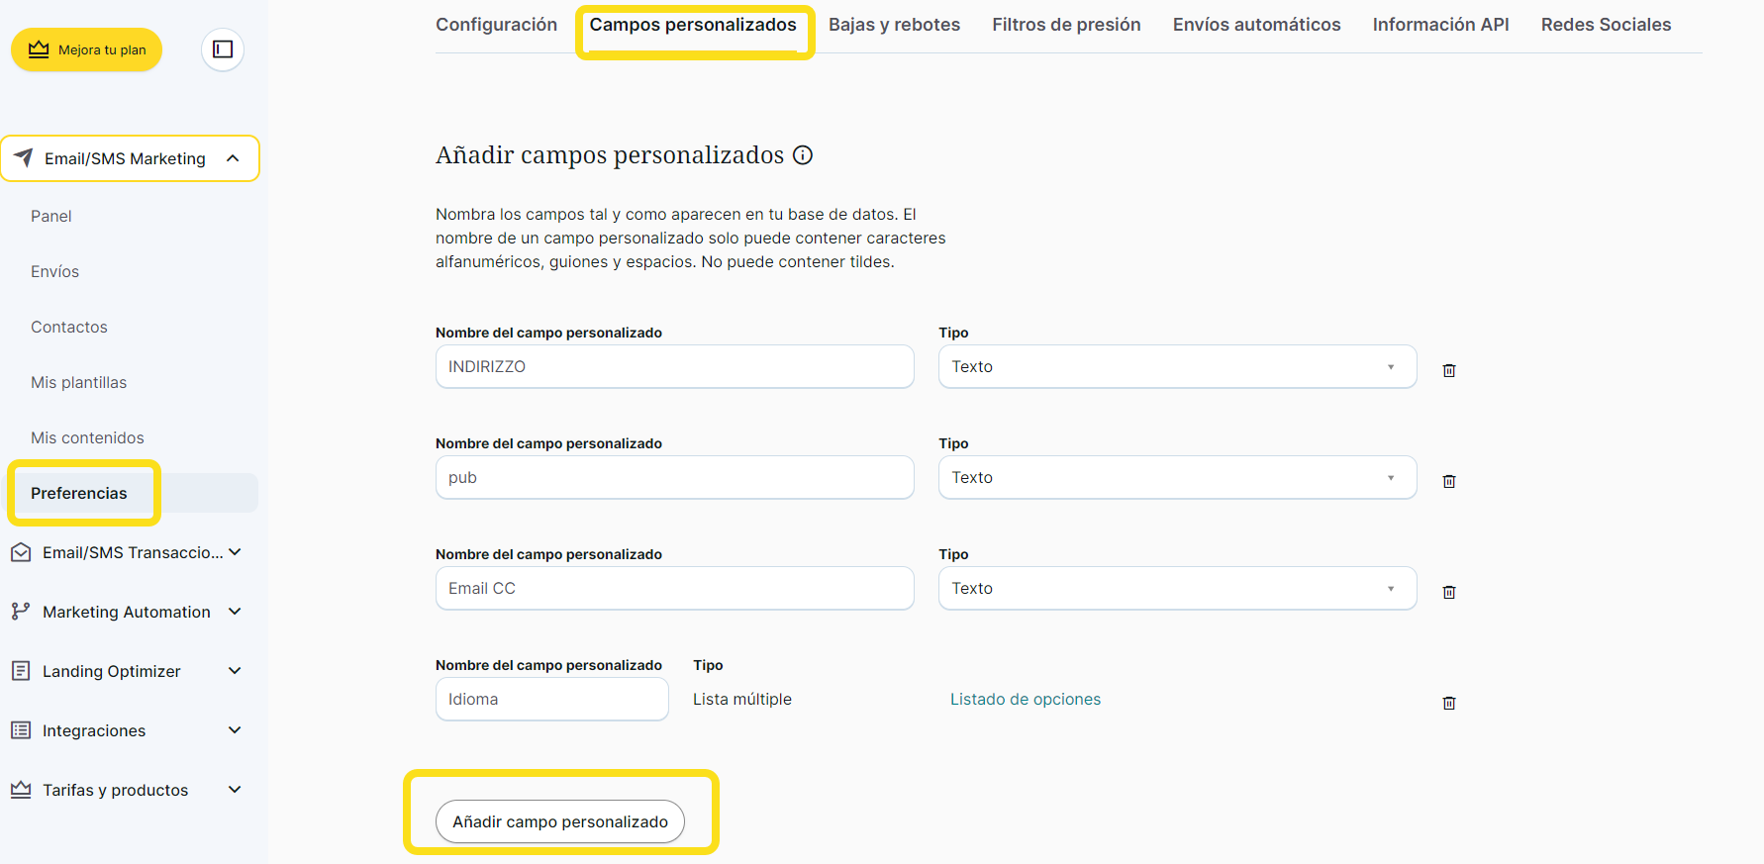Click the Mejora tu plan crown button
Screen dimensions: 1764x864
(x=87, y=49)
